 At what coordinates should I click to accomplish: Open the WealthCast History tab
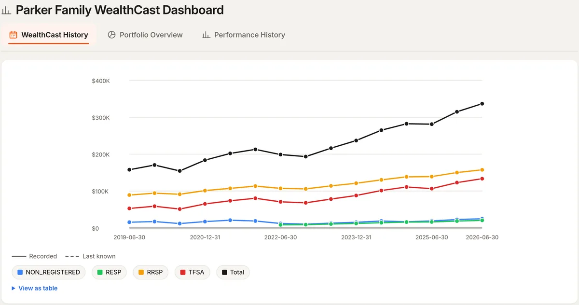tap(49, 35)
